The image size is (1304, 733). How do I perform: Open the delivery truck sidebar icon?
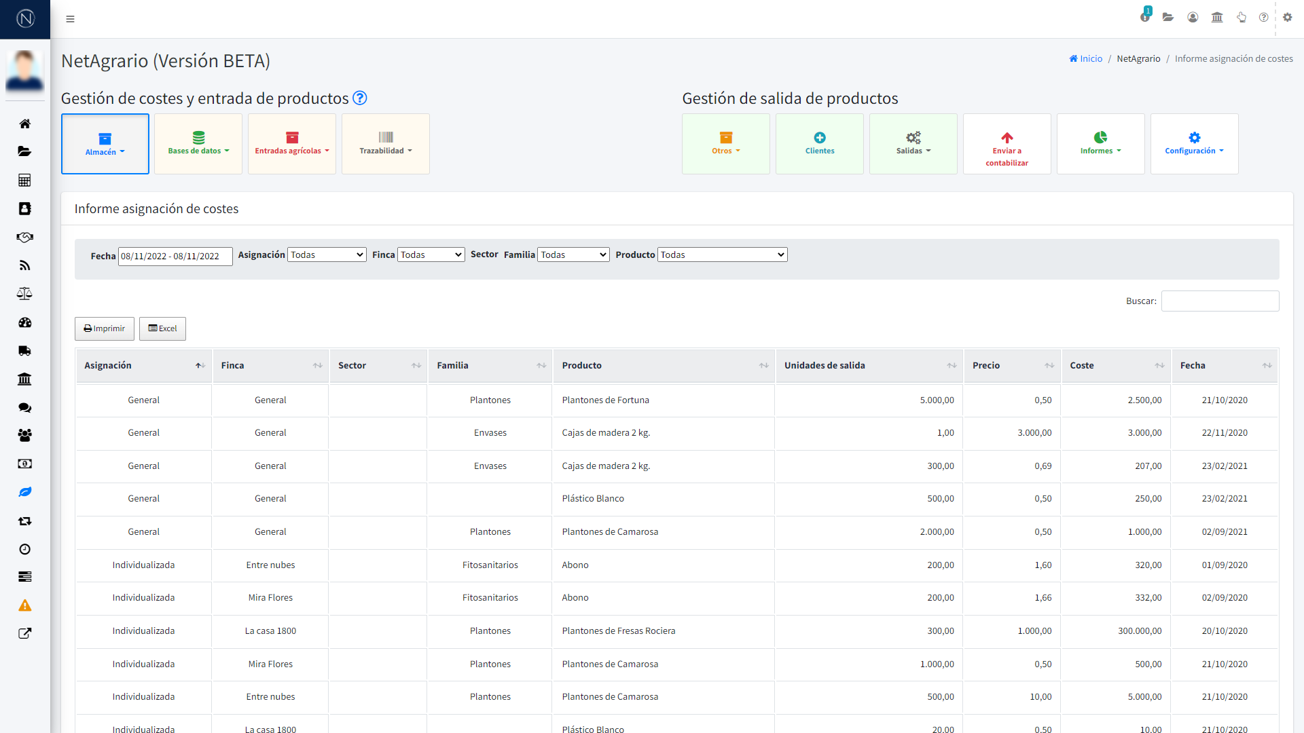[24, 351]
